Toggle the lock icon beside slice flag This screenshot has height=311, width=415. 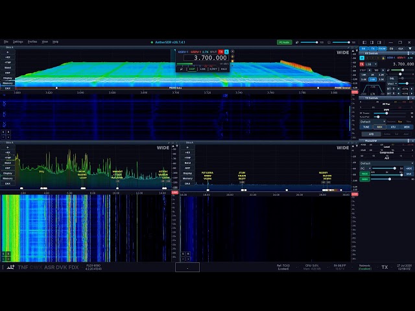(x=232, y=56)
